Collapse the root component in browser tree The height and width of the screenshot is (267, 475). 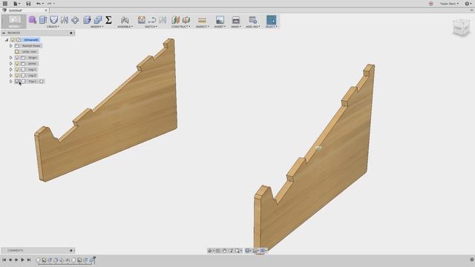tap(7, 39)
